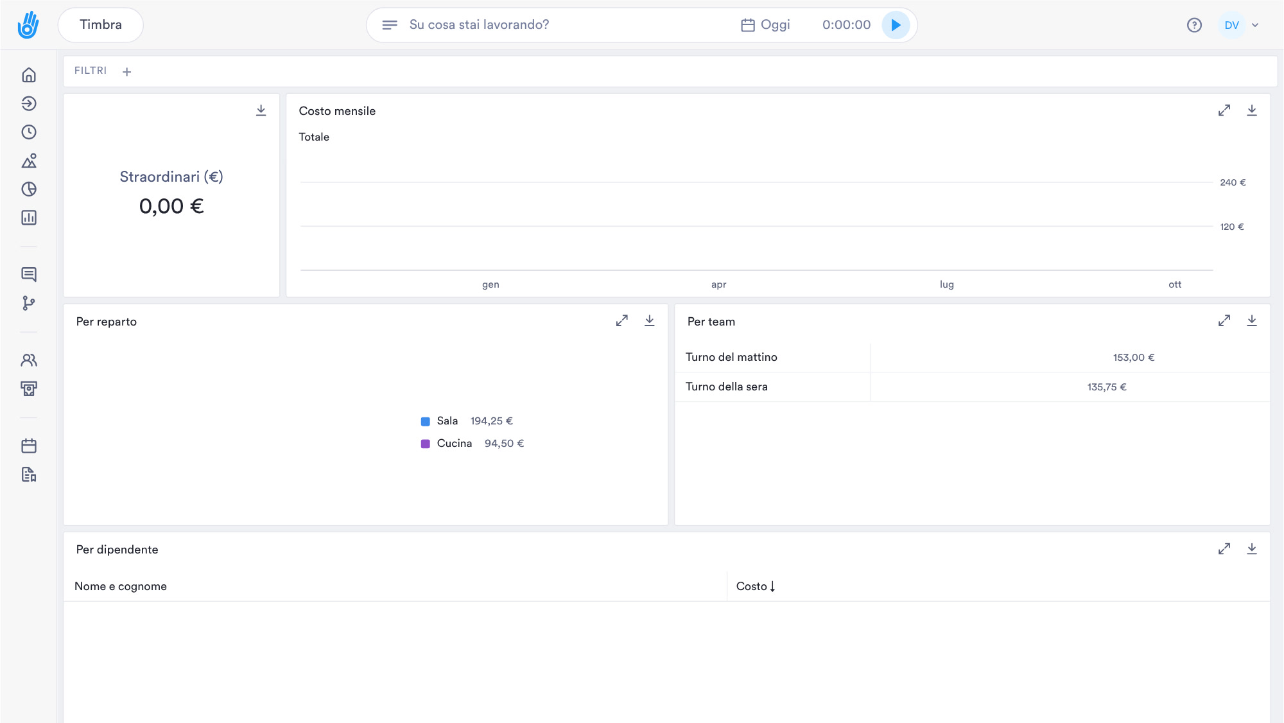Click the 153,00 € value

1134,358
